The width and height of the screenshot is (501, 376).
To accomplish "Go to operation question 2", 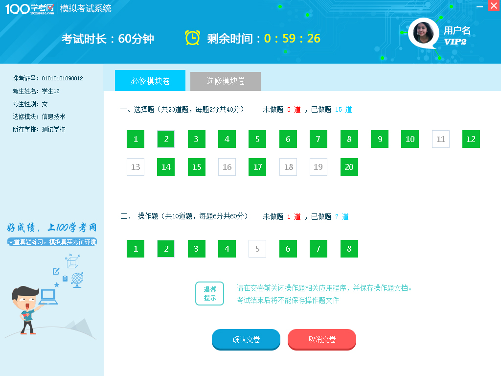I will click(166, 249).
